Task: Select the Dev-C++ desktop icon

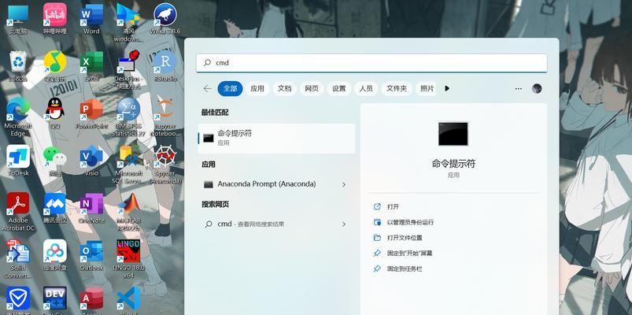Action: coord(55,301)
